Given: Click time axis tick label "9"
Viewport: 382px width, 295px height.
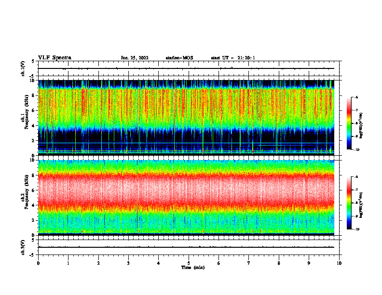Looking at the screenshot, I should (x=309, y=263).
